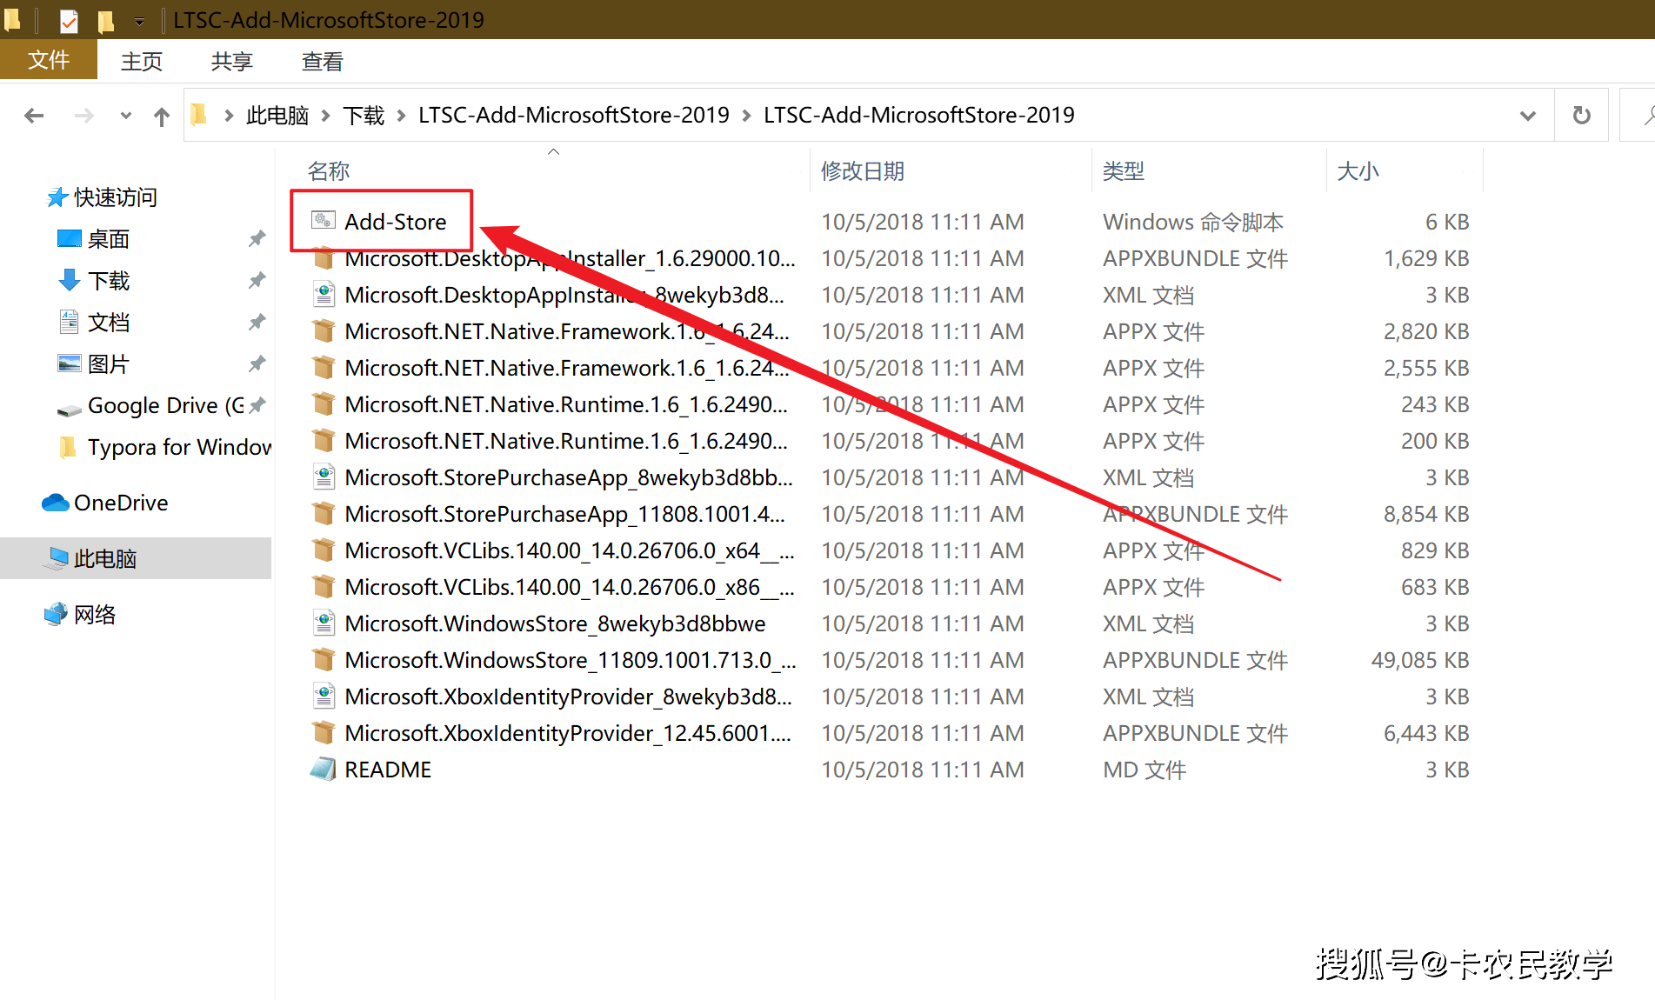Expand the chevron before 此电脑 in breadcrumb
This screenshot has height=1000, width=1655.
click(x=229, y=115)
